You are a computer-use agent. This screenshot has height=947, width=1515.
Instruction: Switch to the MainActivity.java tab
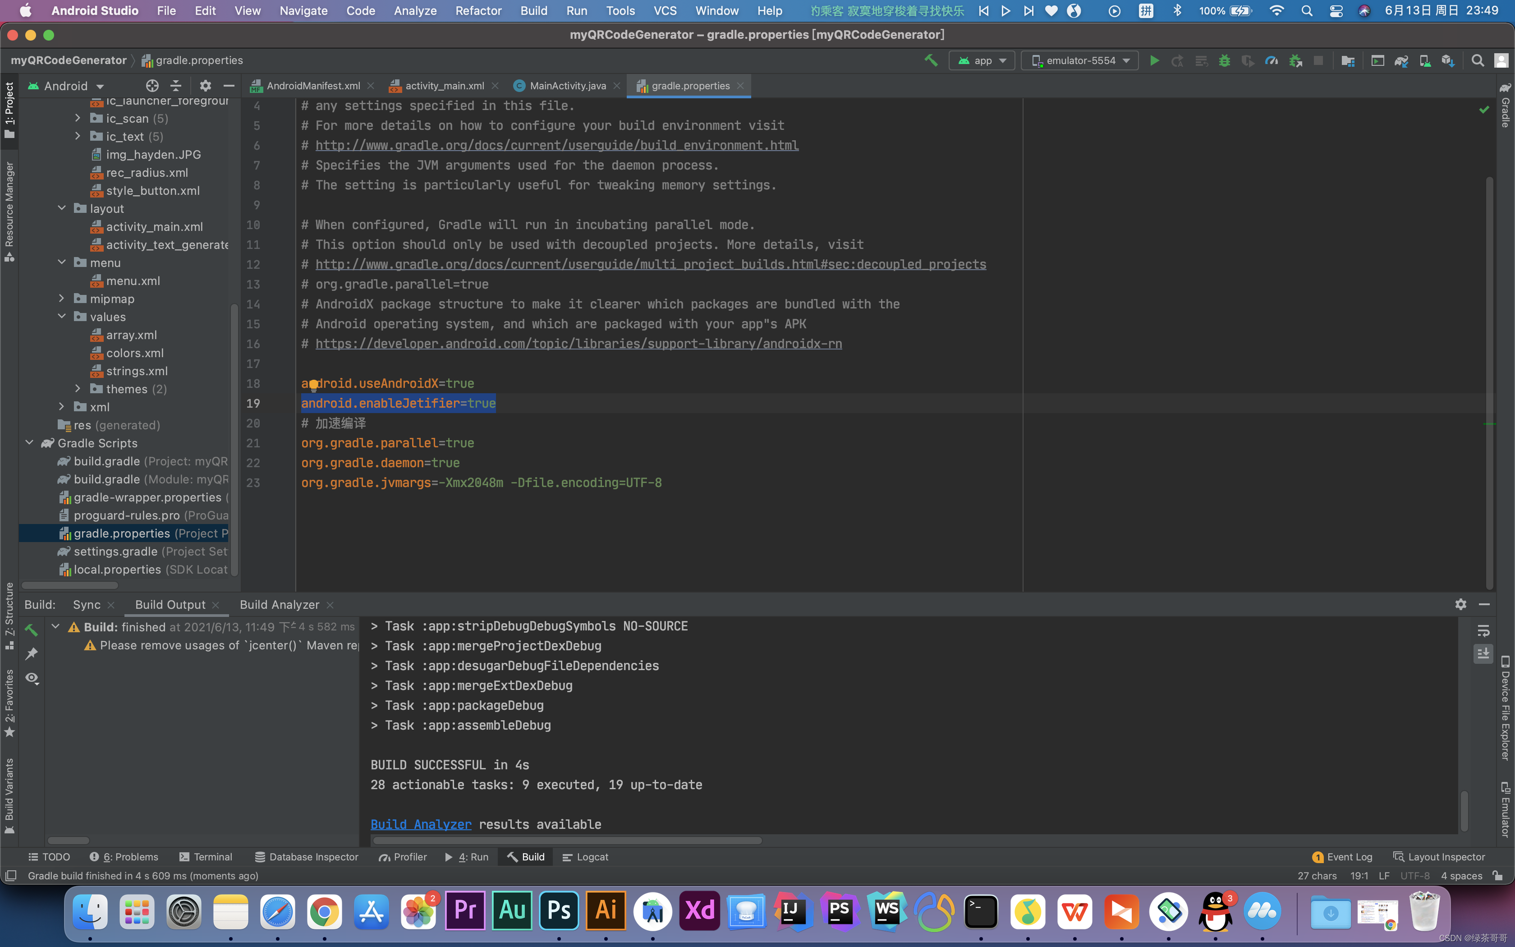567,86
